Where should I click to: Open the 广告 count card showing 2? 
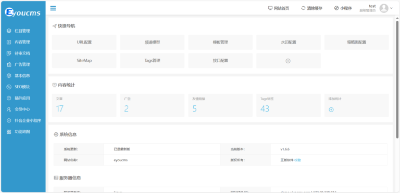click(152, 105)
